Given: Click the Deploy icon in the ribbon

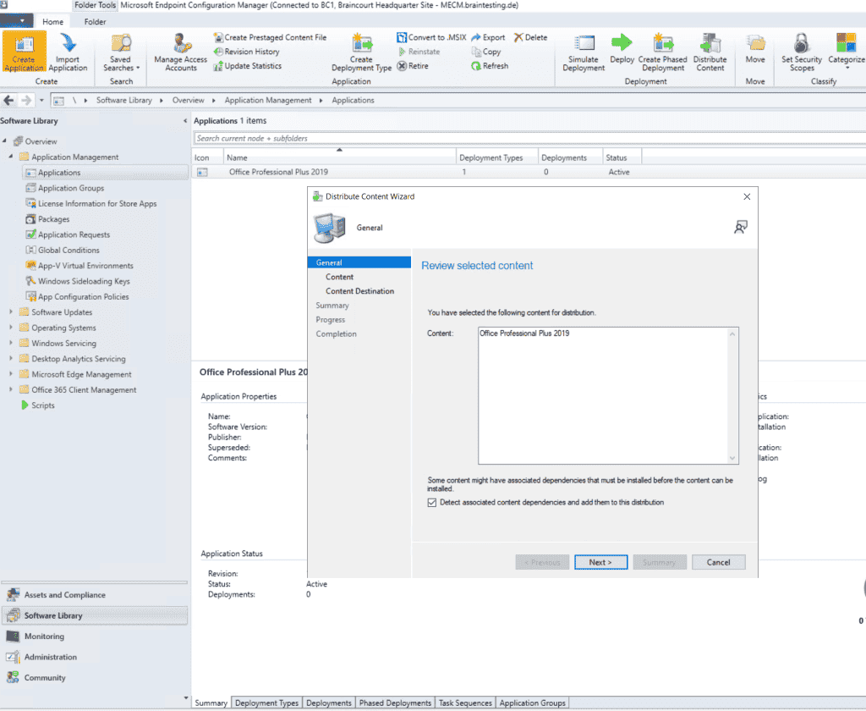Looking at the screenshot, I should click(x=622, y=51).
